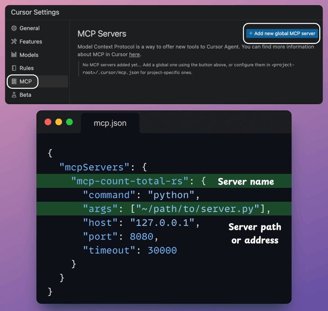Follow the "here" link about MCP
328x311 pixels.
tap(135, 55)
